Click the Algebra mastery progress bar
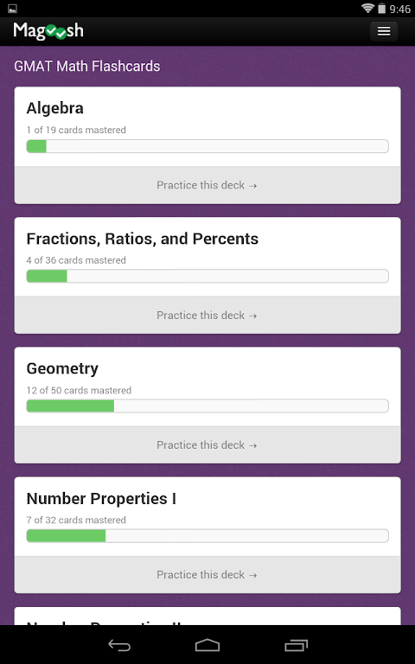415x664 pixels. click(207, 146)
